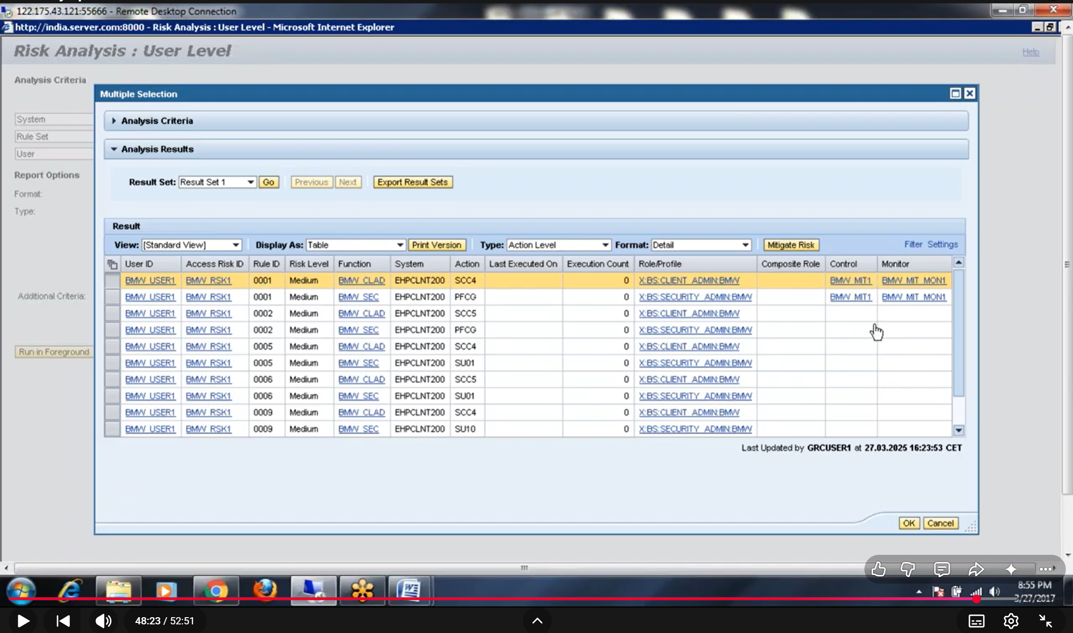
Task: Open the table Settings link
Action: [x=943, y=245]
